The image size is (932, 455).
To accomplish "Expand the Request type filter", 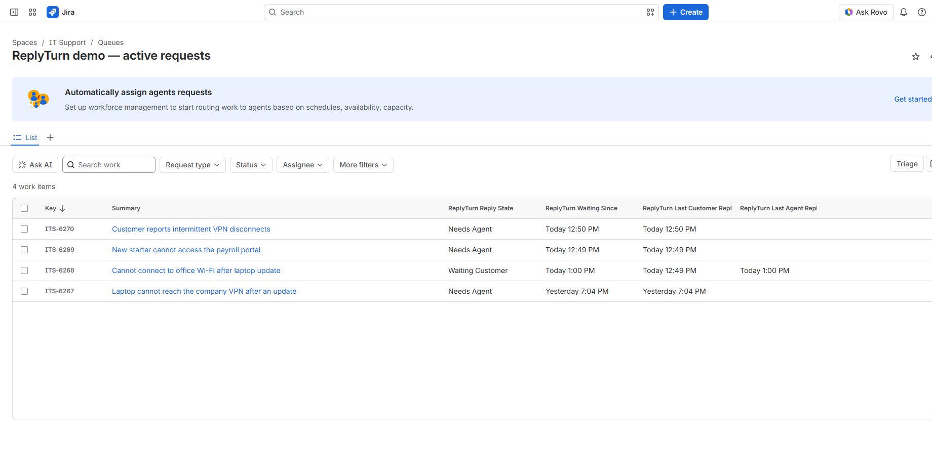I will pyautogui.click(x=192, y=165).
